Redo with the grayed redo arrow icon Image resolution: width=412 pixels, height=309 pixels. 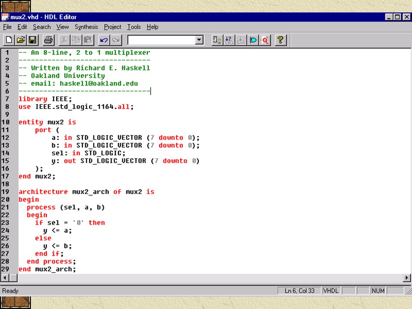pos(116,40)
